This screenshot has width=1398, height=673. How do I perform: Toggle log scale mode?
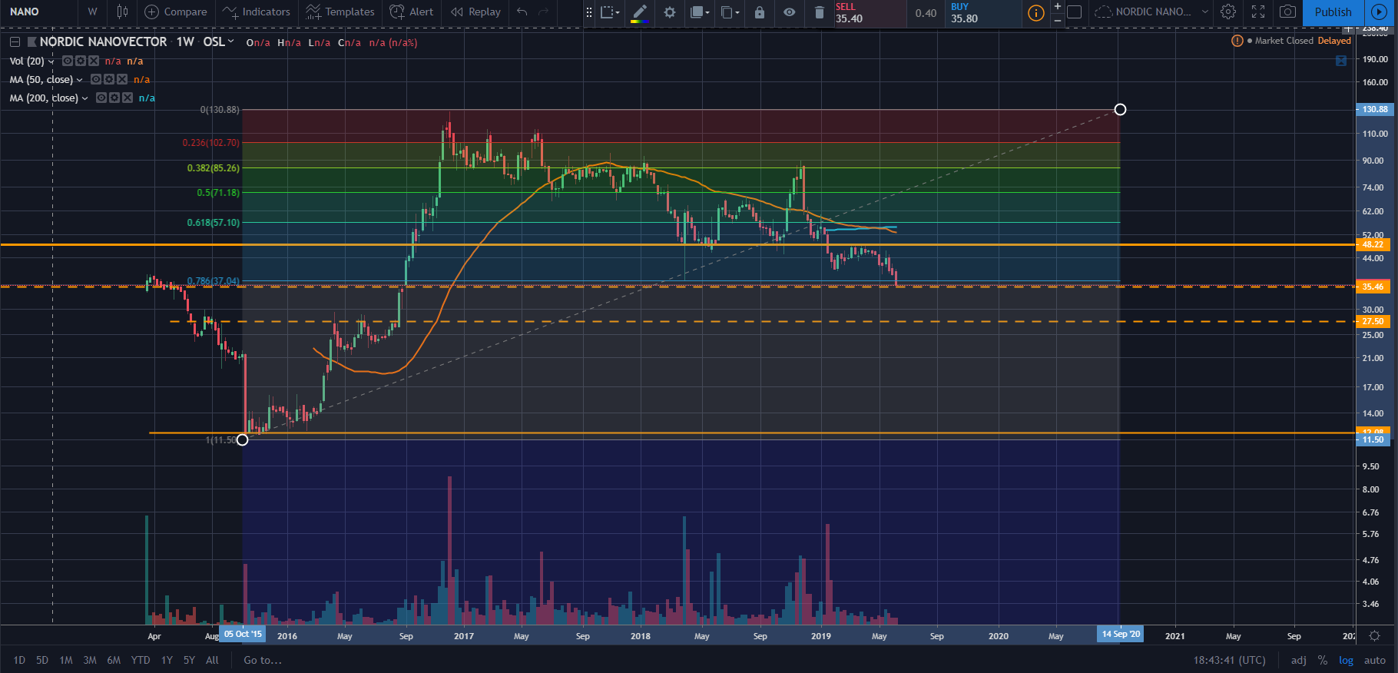[x=1346, y=660]
